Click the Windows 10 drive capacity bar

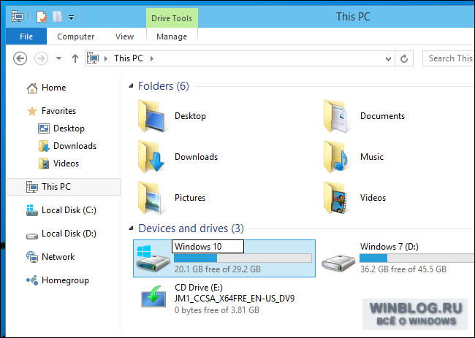[x=243, y=258]
